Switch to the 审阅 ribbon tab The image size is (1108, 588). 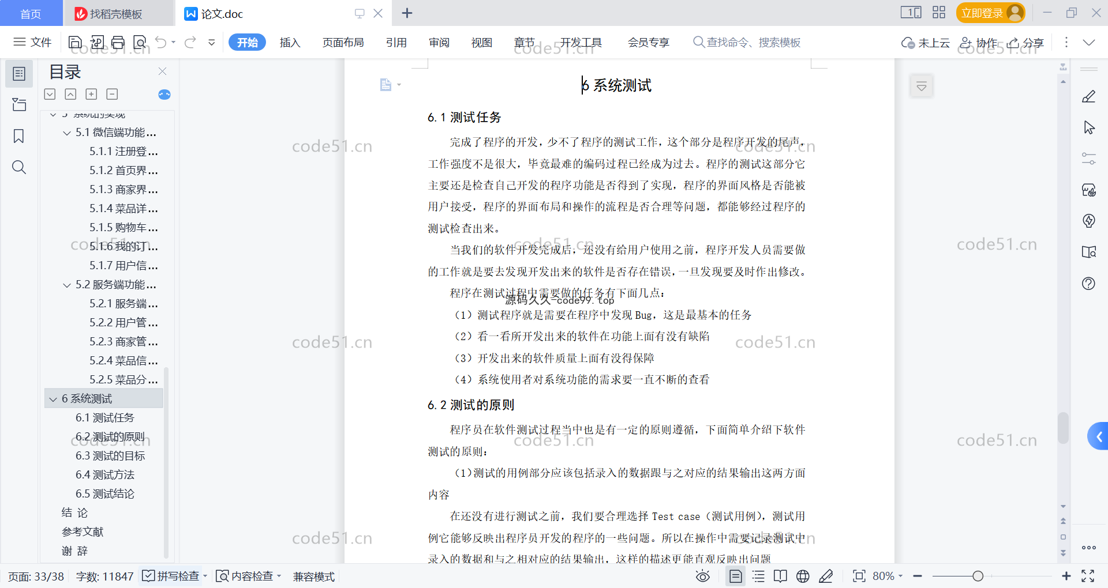click(x=439, y=42)
